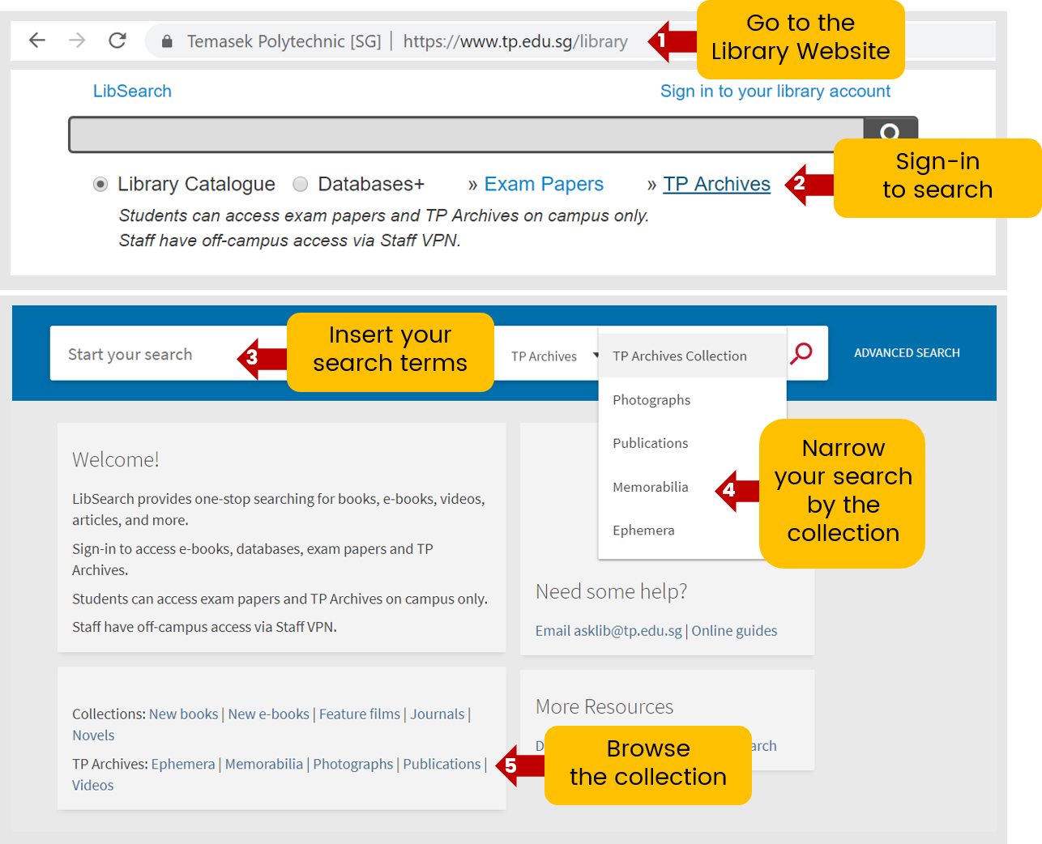This screenshot has width=1042, height=844.
Task: Browse TP Archives Ephemera link
Action: click(x=183, y=765)
